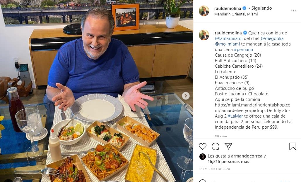Open Mandarin Oriental, Miami location

236,14
